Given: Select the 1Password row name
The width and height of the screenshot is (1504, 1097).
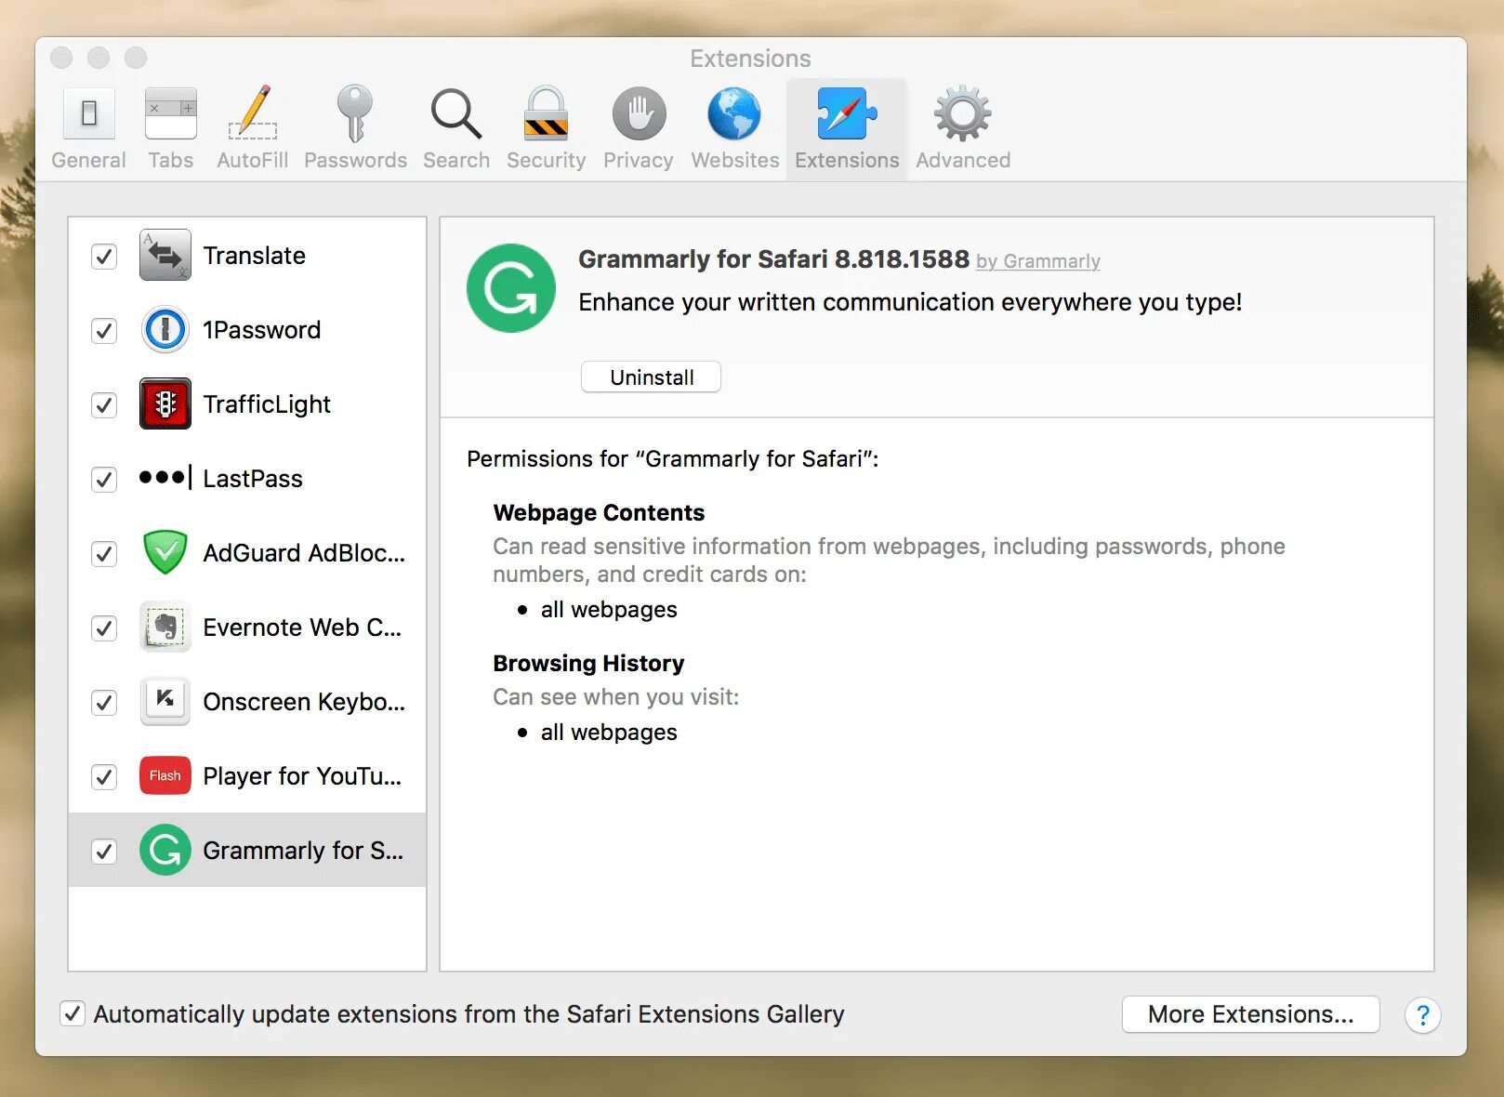Looking at the screenshot, I should tap(262, 330).
